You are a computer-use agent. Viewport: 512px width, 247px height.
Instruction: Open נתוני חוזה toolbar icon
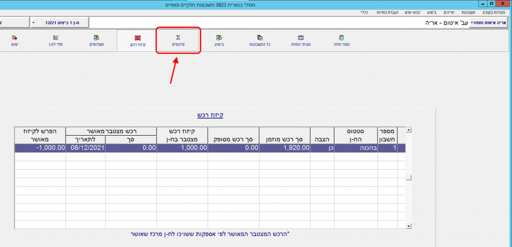click(341, 40)
